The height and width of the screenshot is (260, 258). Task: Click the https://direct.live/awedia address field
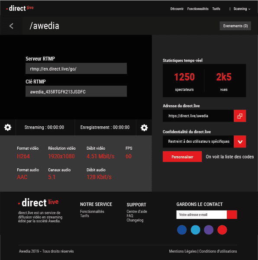(x=198, y=116)
